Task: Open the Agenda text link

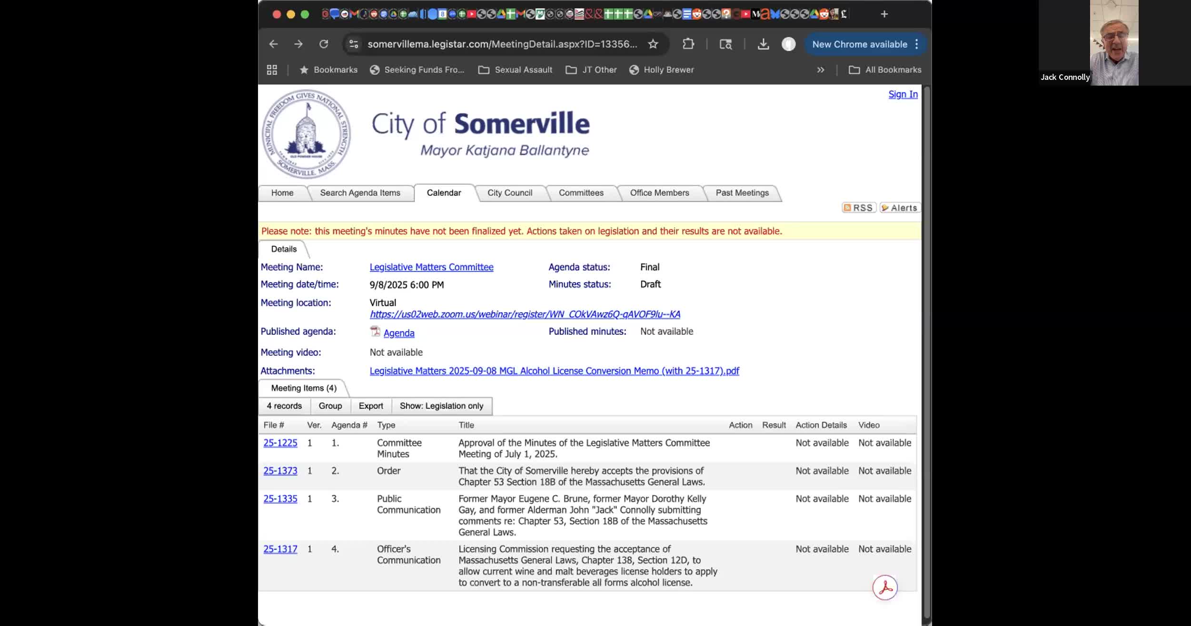Action: click(399, 333)
